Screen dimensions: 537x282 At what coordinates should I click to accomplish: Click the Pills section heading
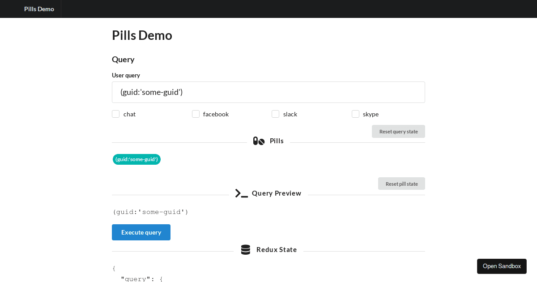277,141
